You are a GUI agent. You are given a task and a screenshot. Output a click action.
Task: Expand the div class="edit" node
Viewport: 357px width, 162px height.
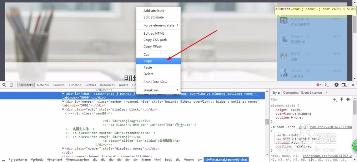[64, 109]
